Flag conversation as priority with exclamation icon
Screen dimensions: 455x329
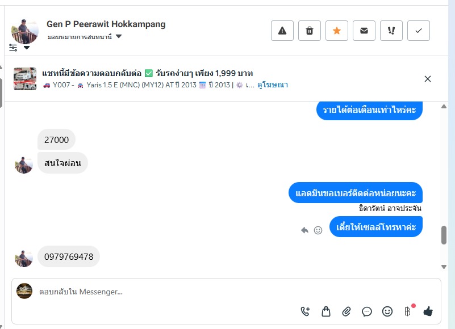point(391,31)
